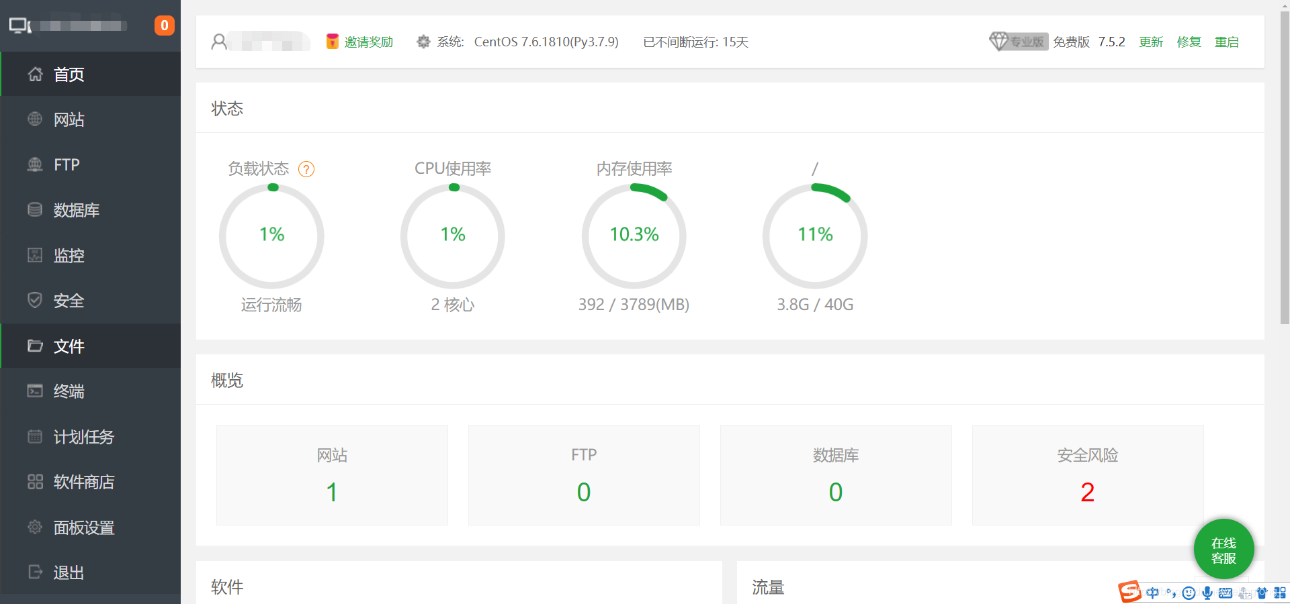This screenshot has height=604, width=1290.
Task: Click the 重启 restart link
Action: coord(1226,42)
